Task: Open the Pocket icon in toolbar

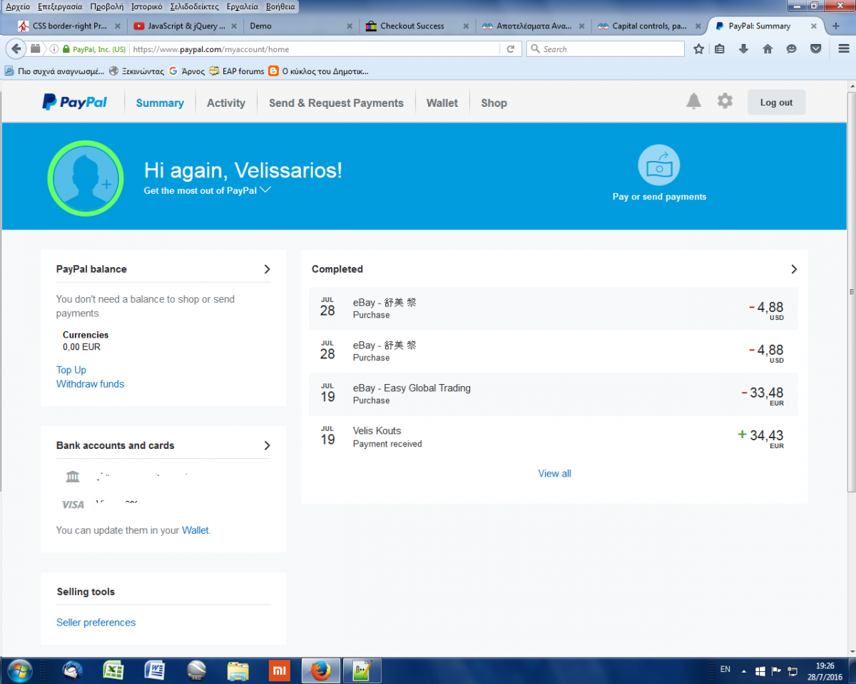Action: click(815, 49)
